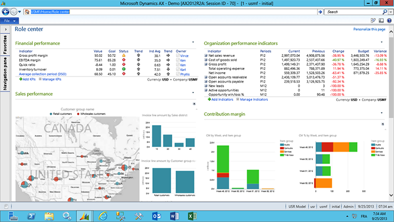Click the Wholesales customers legend dot

pos(78,114)
